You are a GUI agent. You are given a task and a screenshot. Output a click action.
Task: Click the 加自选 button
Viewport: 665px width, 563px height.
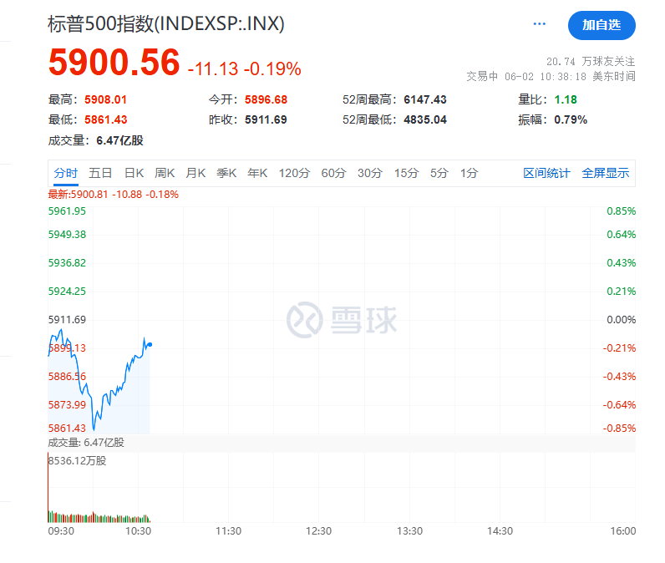602,25
